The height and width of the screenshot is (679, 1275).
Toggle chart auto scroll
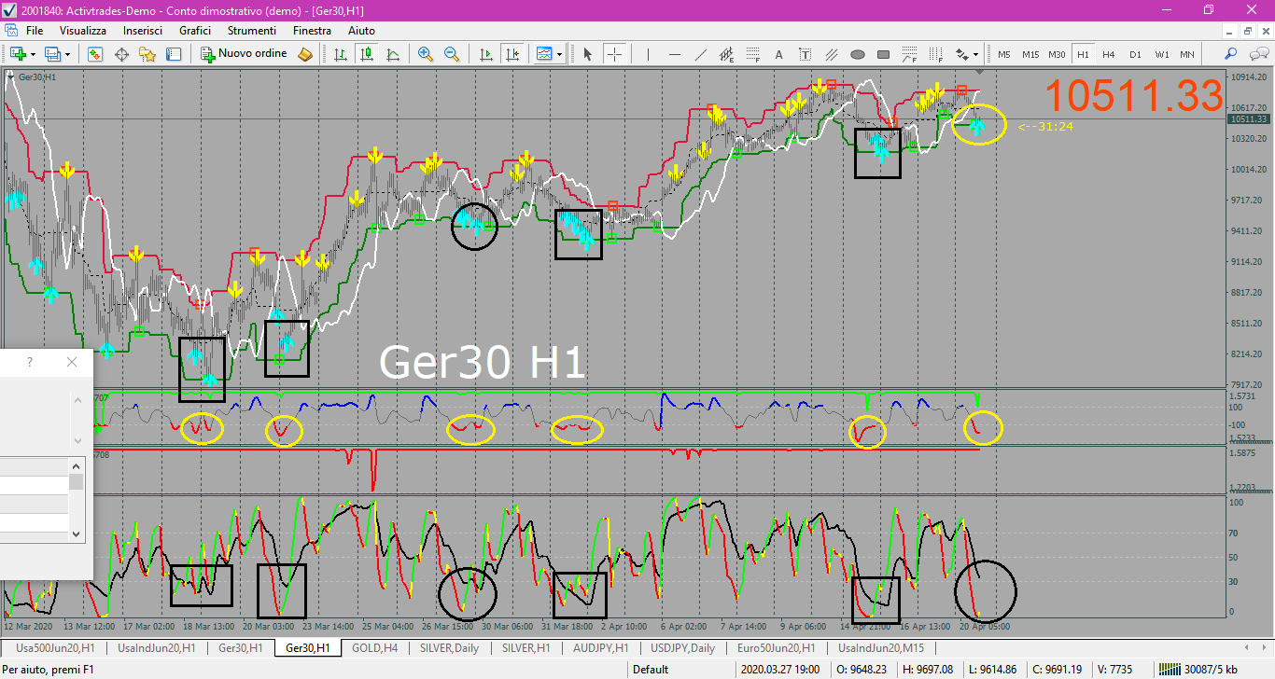click(485, 54)
